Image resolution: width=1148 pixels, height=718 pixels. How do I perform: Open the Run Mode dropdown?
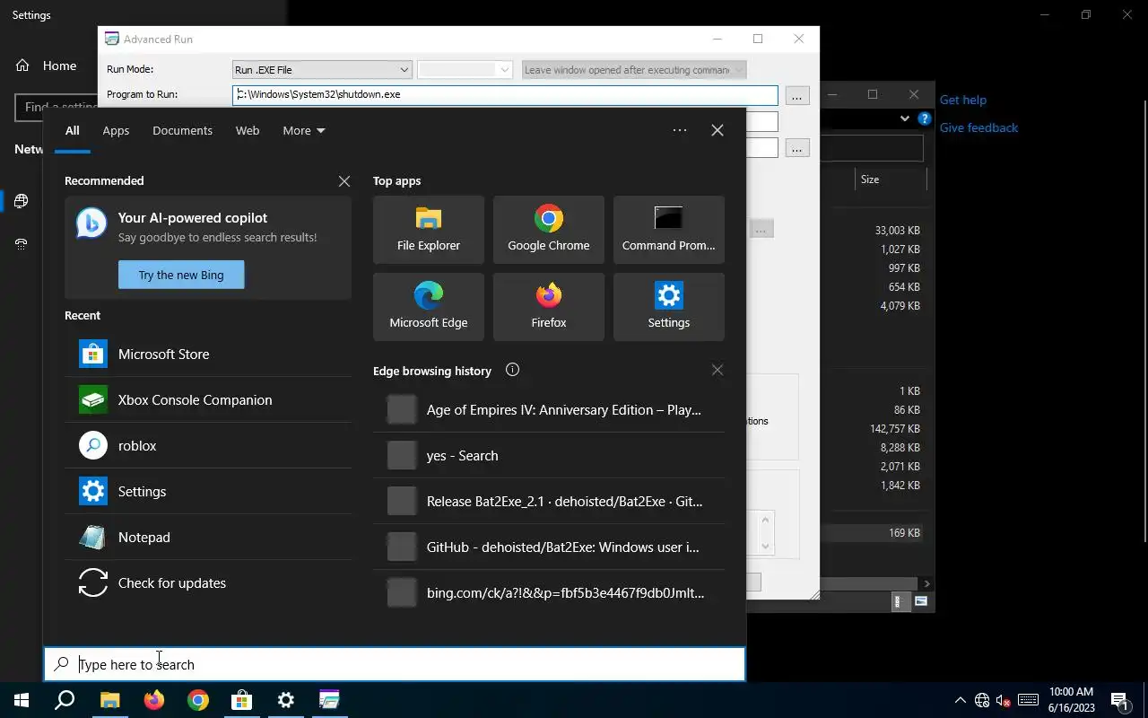[x=322, y=69]
